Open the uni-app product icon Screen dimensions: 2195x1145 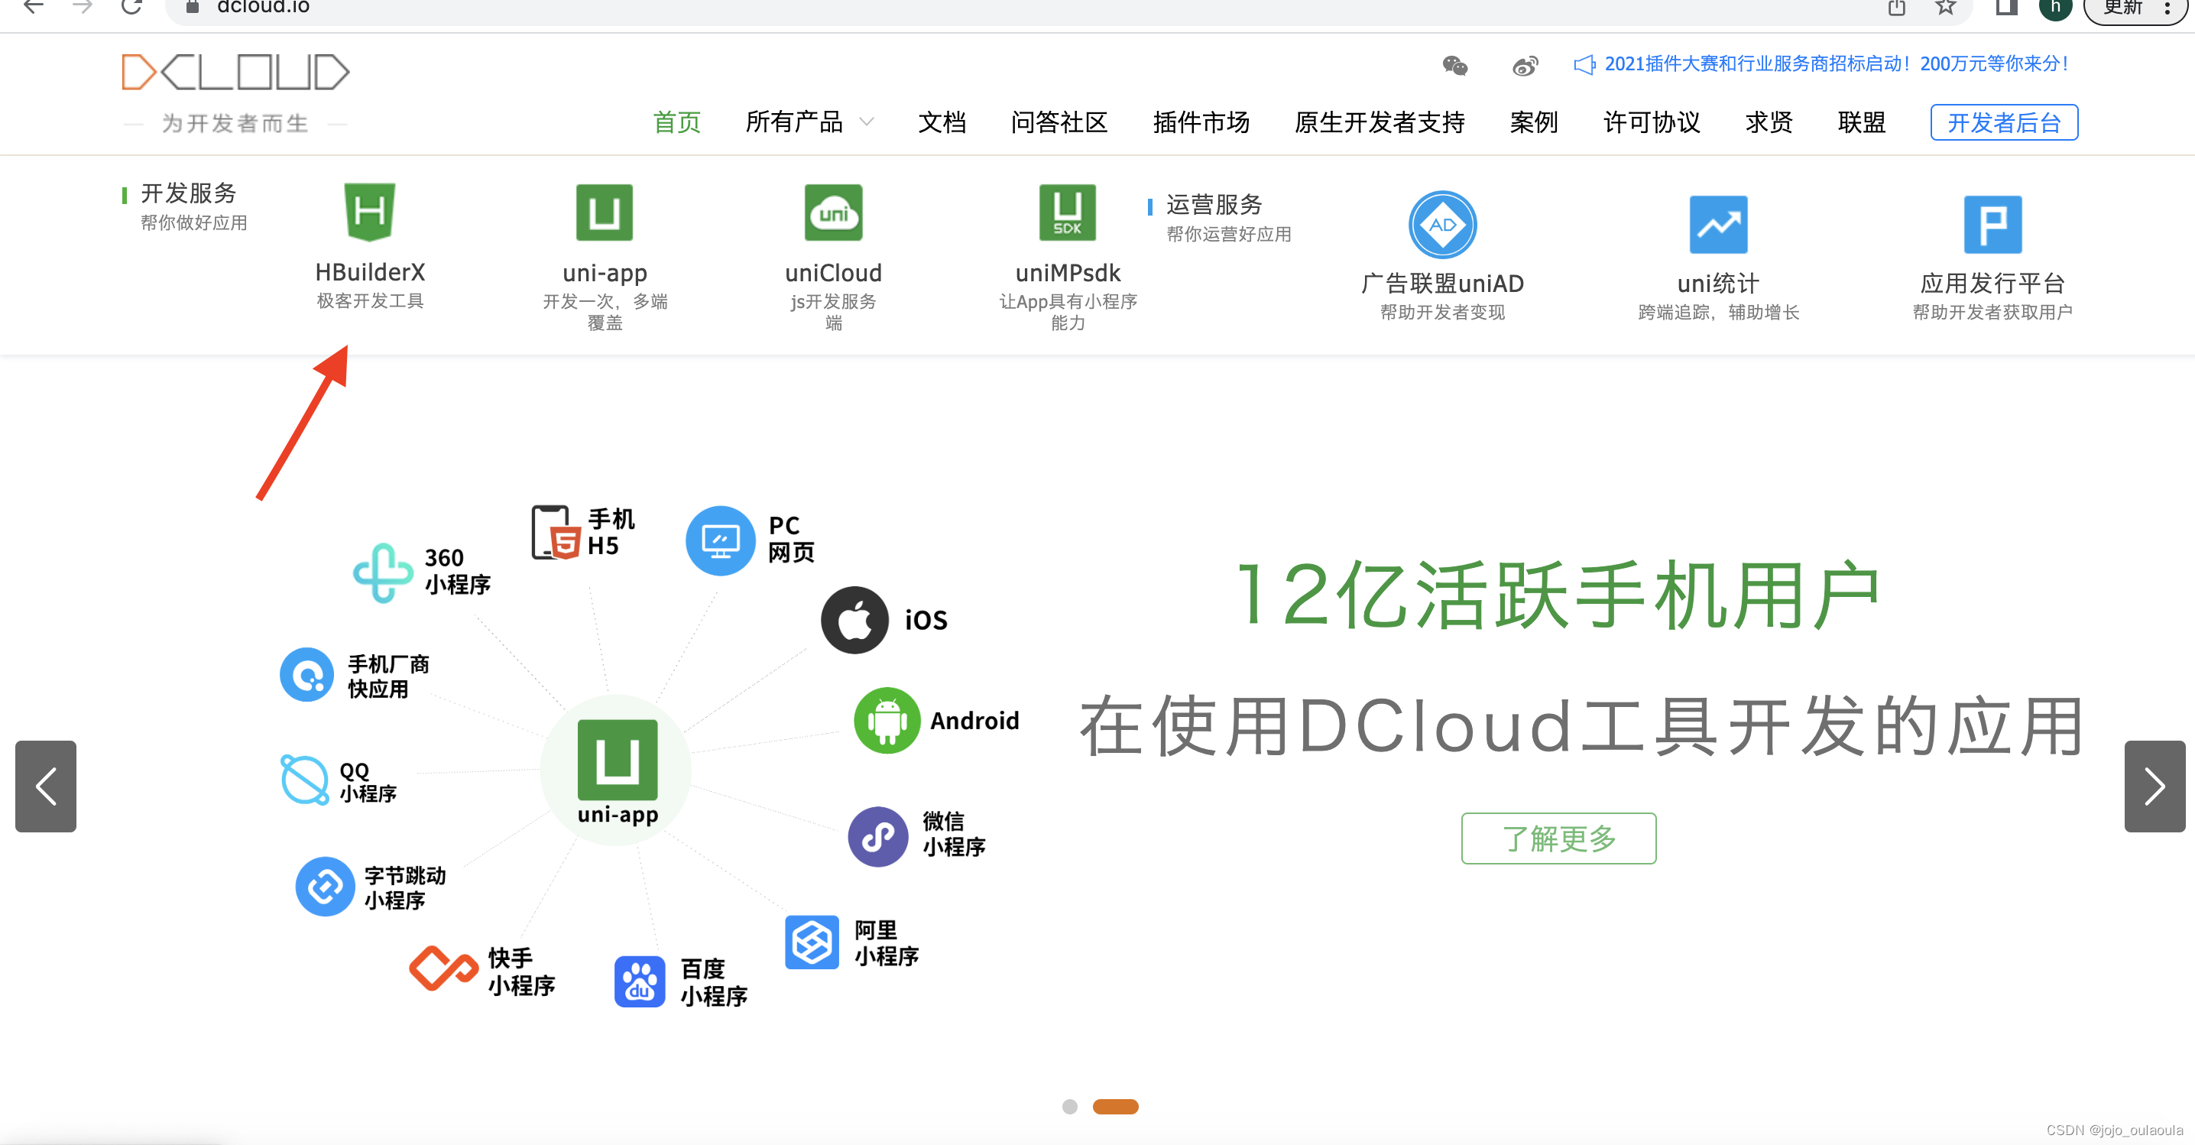pyautogui.click(x=604, y=212)
